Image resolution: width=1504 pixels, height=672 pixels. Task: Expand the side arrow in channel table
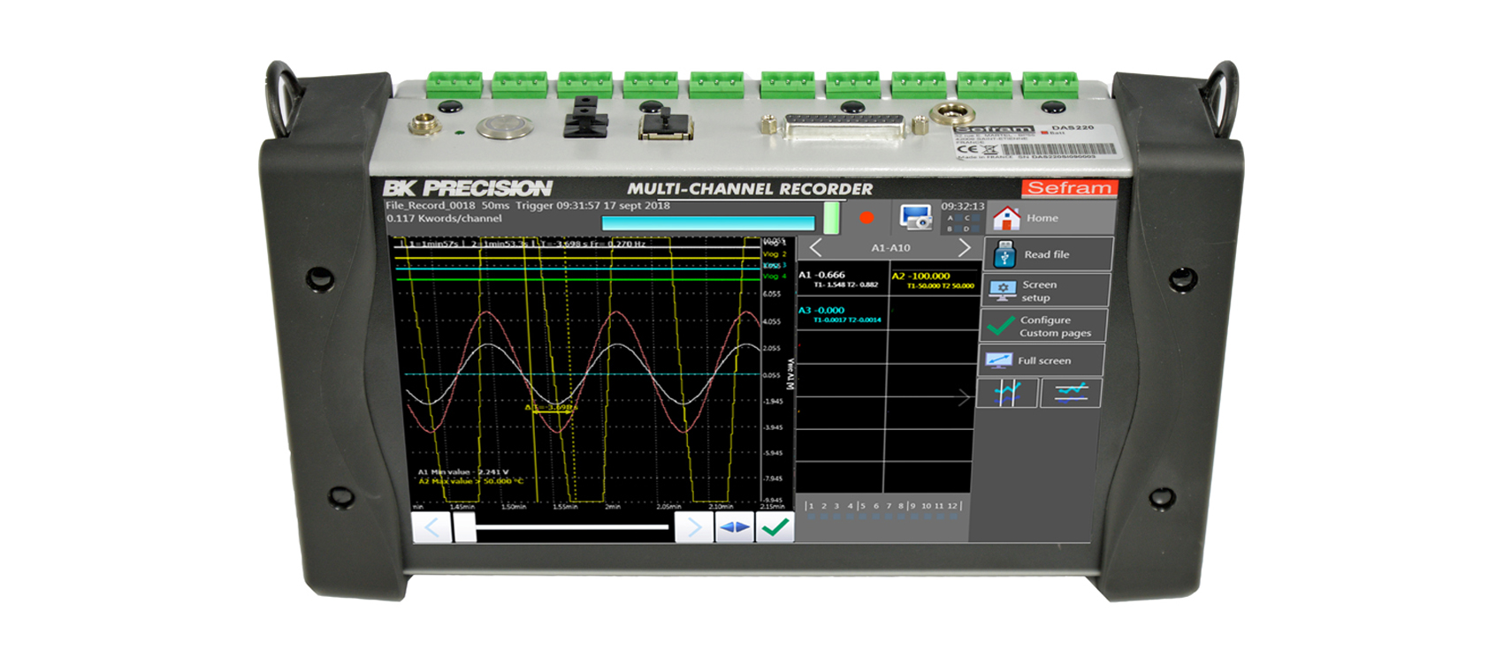[964, 398]
